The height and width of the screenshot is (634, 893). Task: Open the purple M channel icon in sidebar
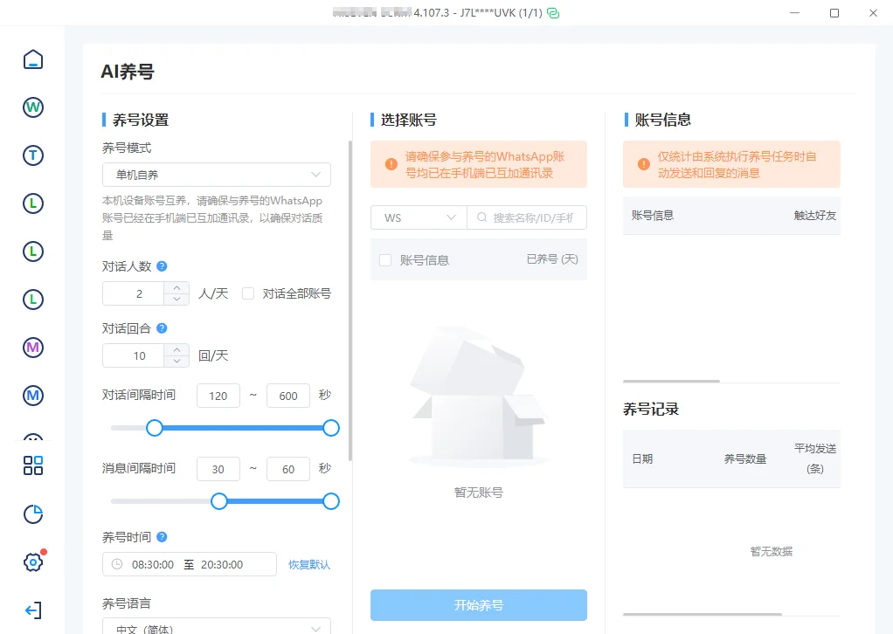tap(32, 347)
